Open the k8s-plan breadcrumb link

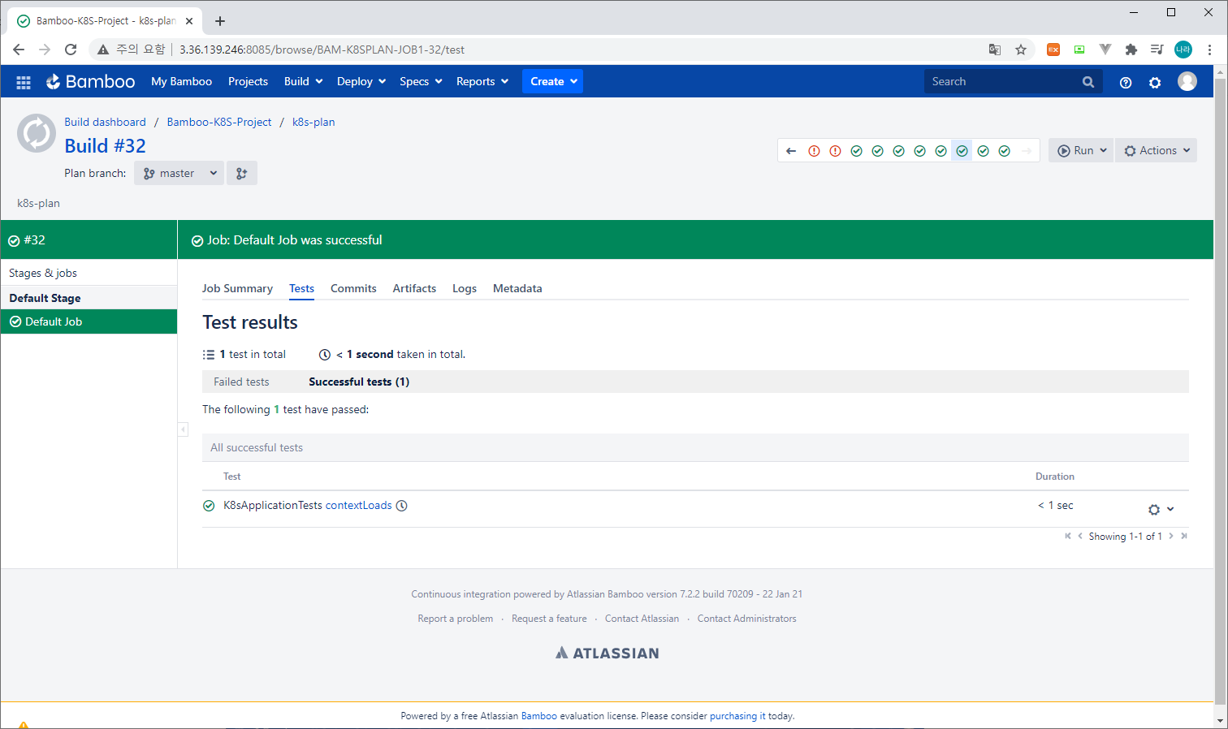coord(313,122)
